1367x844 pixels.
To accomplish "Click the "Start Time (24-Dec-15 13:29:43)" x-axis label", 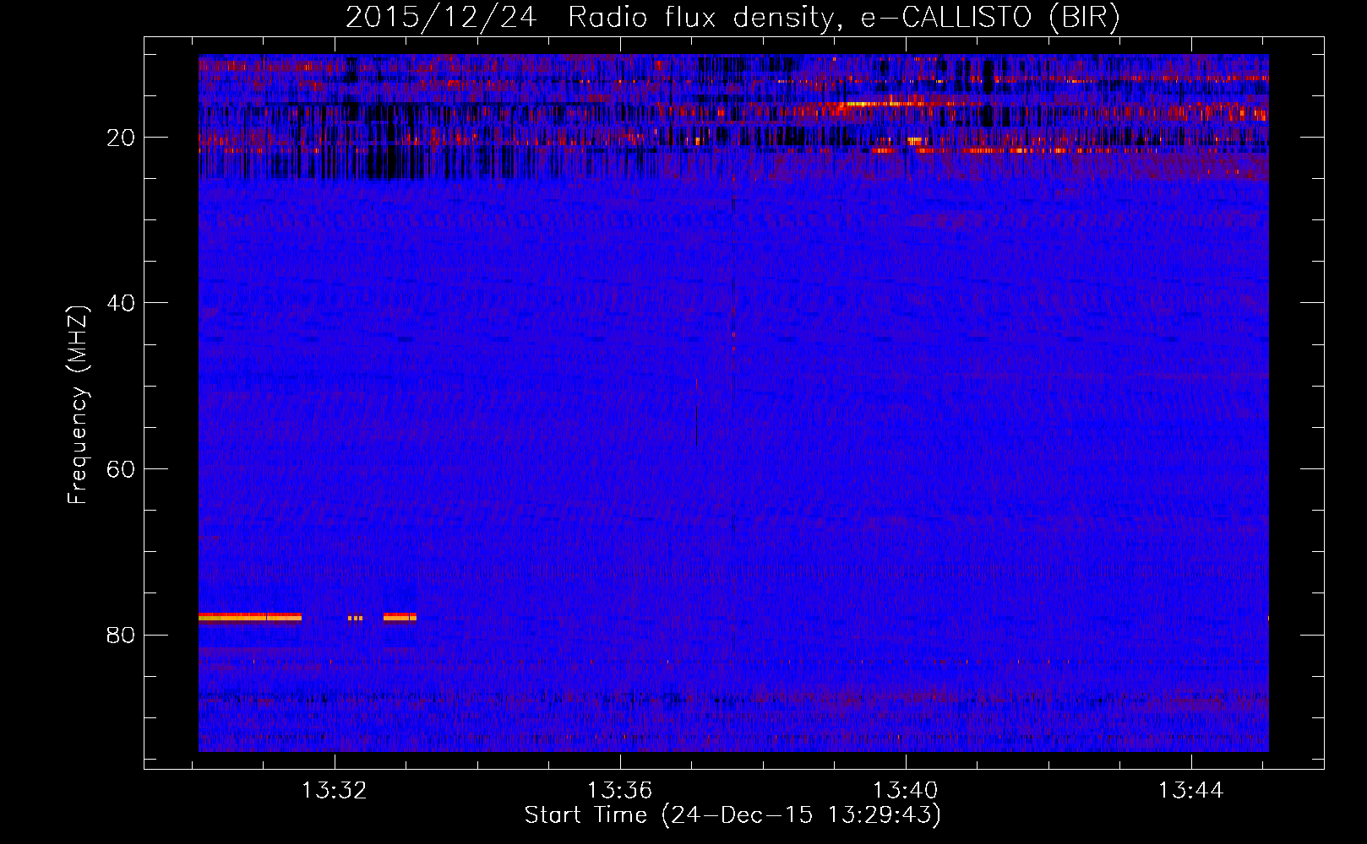I will (733, 815).
